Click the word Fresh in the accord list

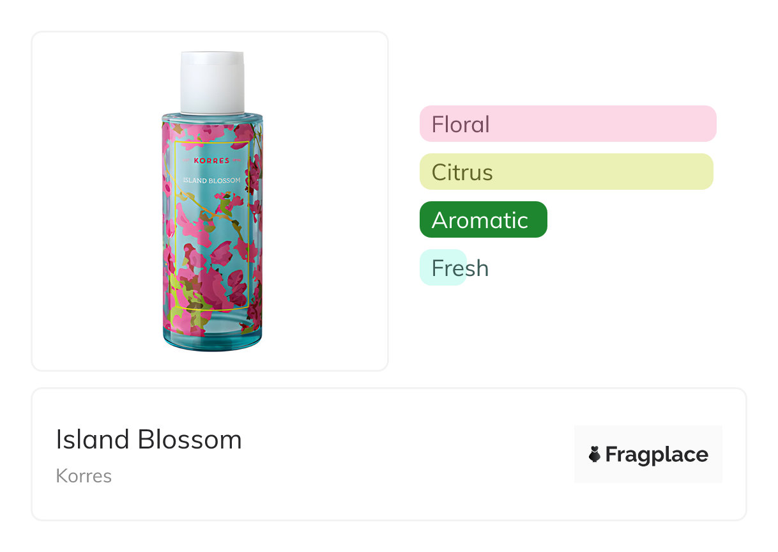pos(460,268)
